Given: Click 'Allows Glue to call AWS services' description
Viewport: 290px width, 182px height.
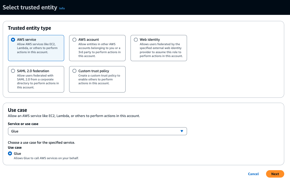Looking at the screenshot, I should coord(46,158).
